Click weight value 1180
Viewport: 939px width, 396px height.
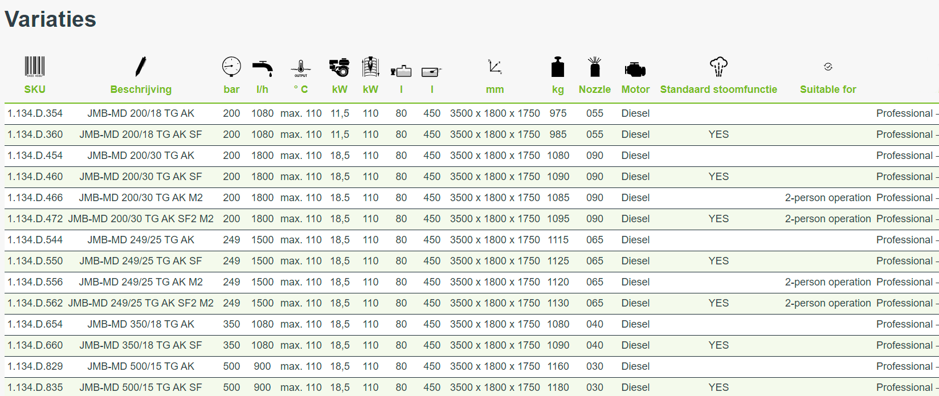[x=558, y=387]
